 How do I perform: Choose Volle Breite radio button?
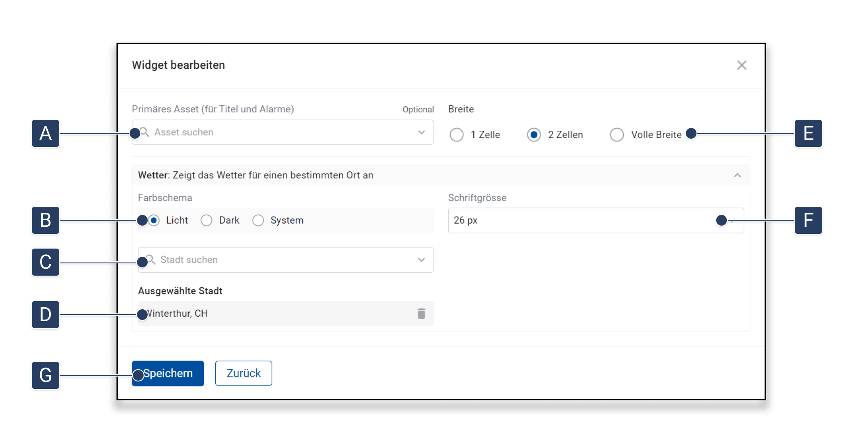pos(617,135)
